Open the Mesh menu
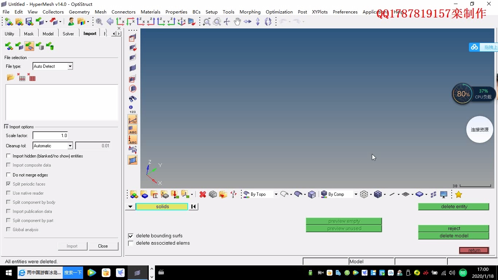Image resolution: width=498 pixels, height=280 pixels. (101, 12)
